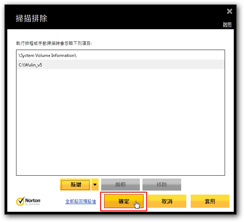Select the C:\Wulin_v5 exclusion entry

(x=30, y=65)
